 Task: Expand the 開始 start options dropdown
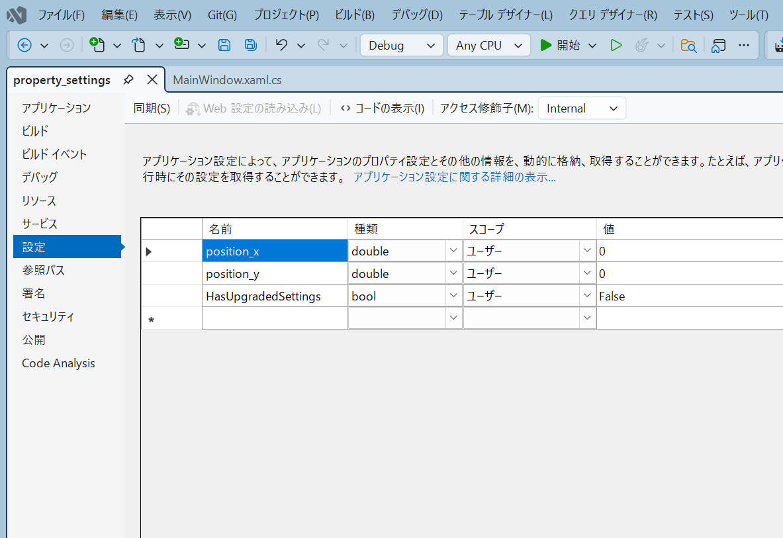[592, 46]
